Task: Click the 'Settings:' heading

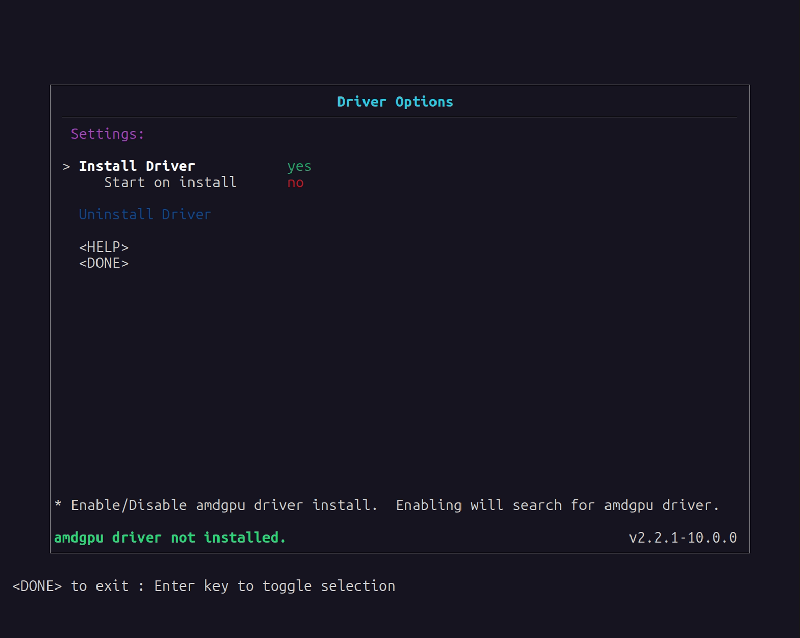Action: [108, 134]
